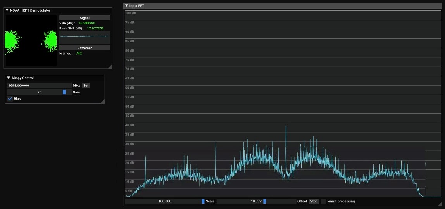The width and height of the screenshot is (445, 209).
Task: Disable the Bias checkbox
Action: coord(10,99)
